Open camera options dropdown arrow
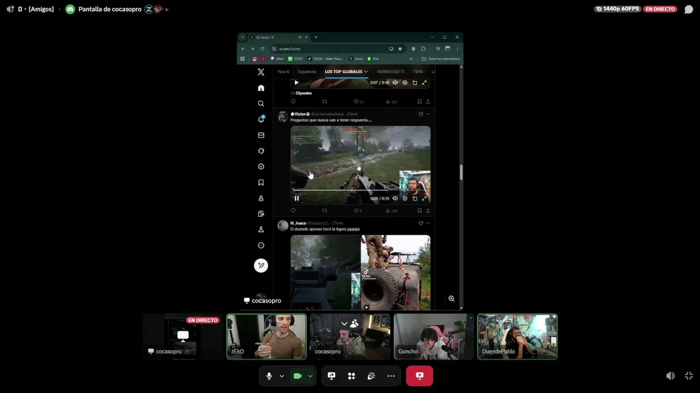 click(x=310, y=376)
